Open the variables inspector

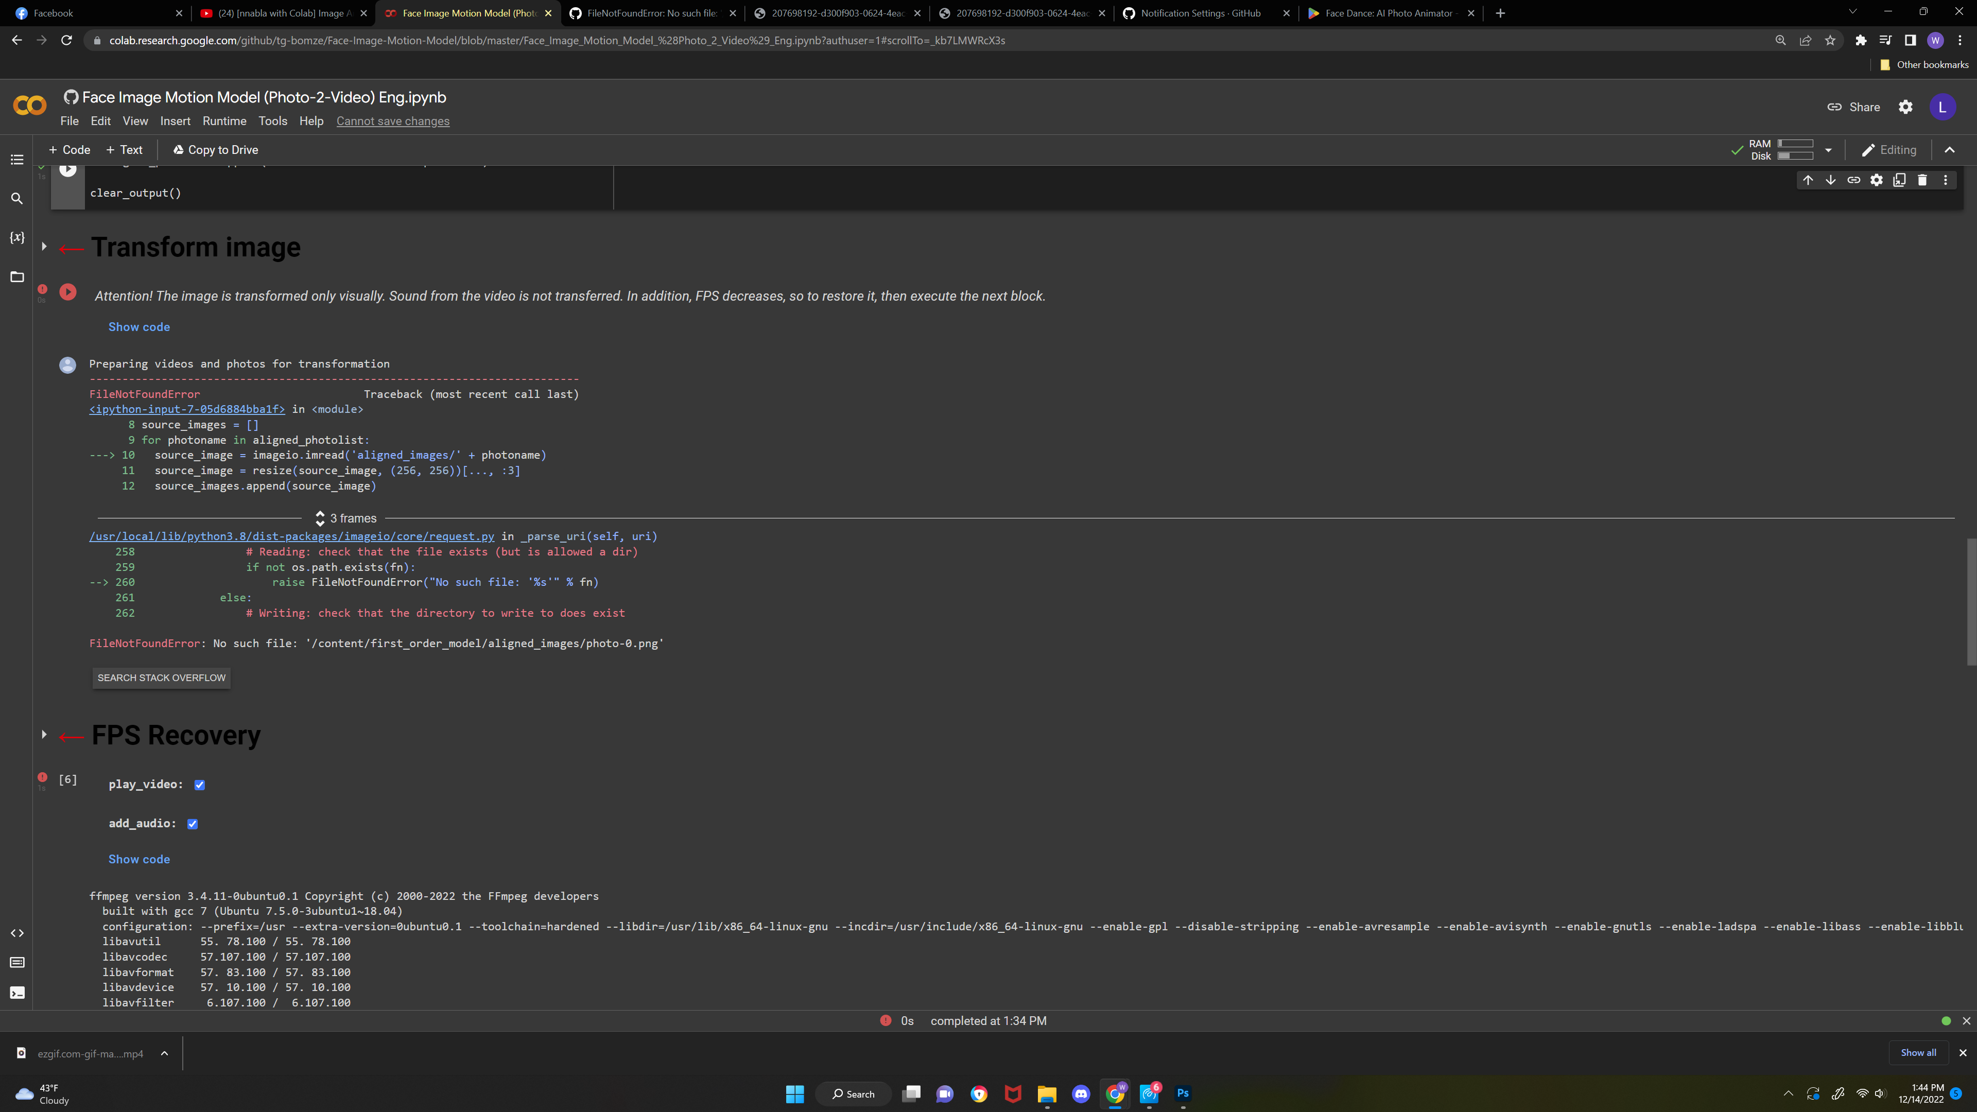17,237
